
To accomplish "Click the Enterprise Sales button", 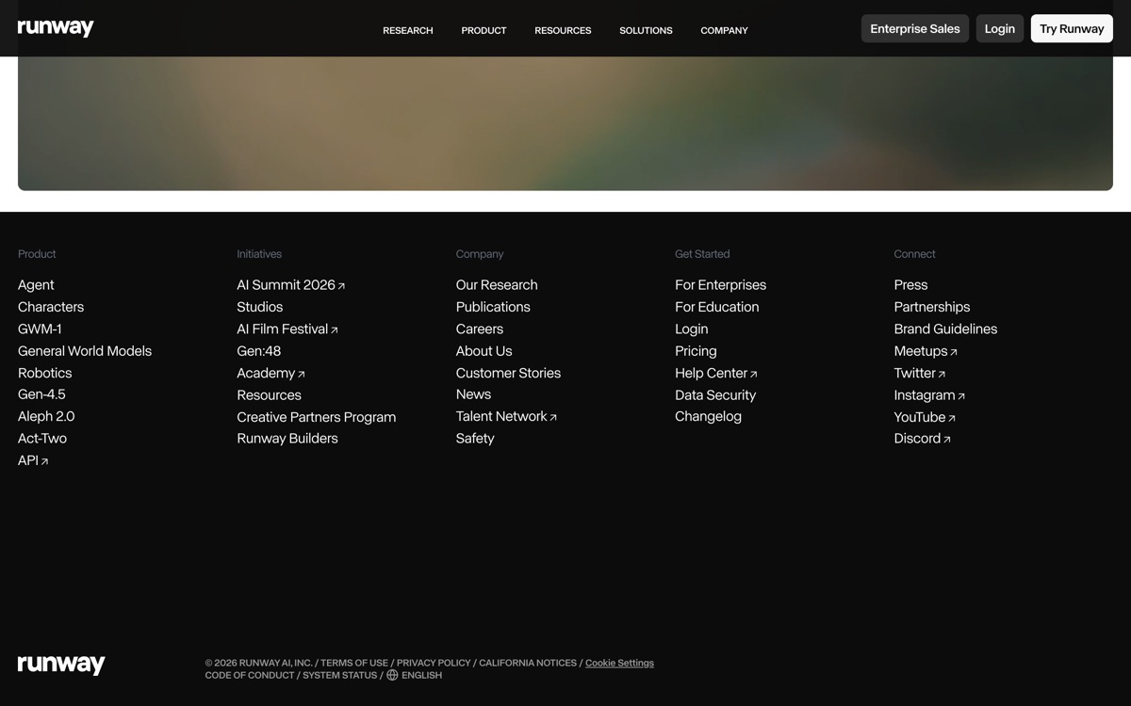I will pos(915,28).
